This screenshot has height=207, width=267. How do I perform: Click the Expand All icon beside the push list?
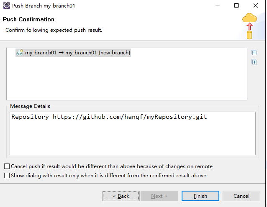254,62
